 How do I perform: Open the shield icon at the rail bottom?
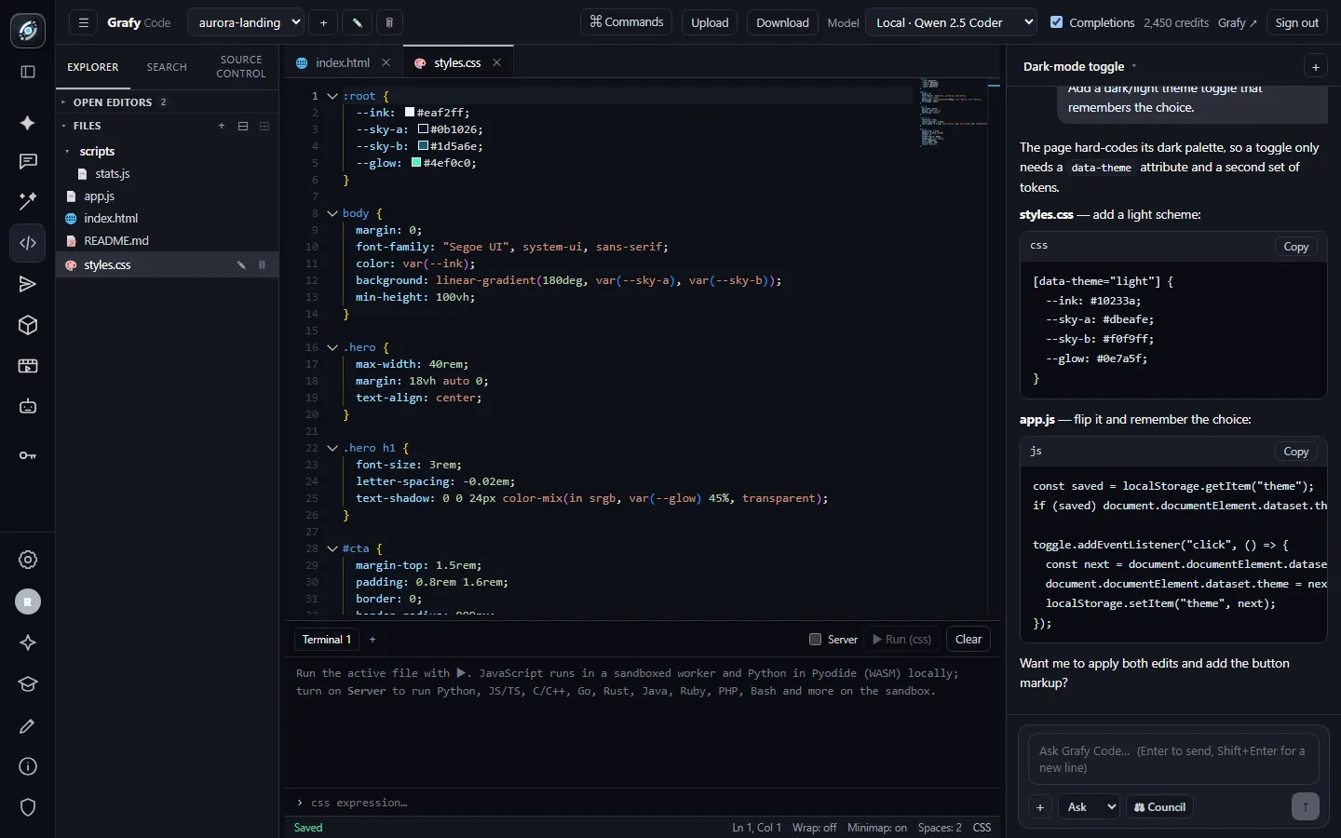point(28,807)
